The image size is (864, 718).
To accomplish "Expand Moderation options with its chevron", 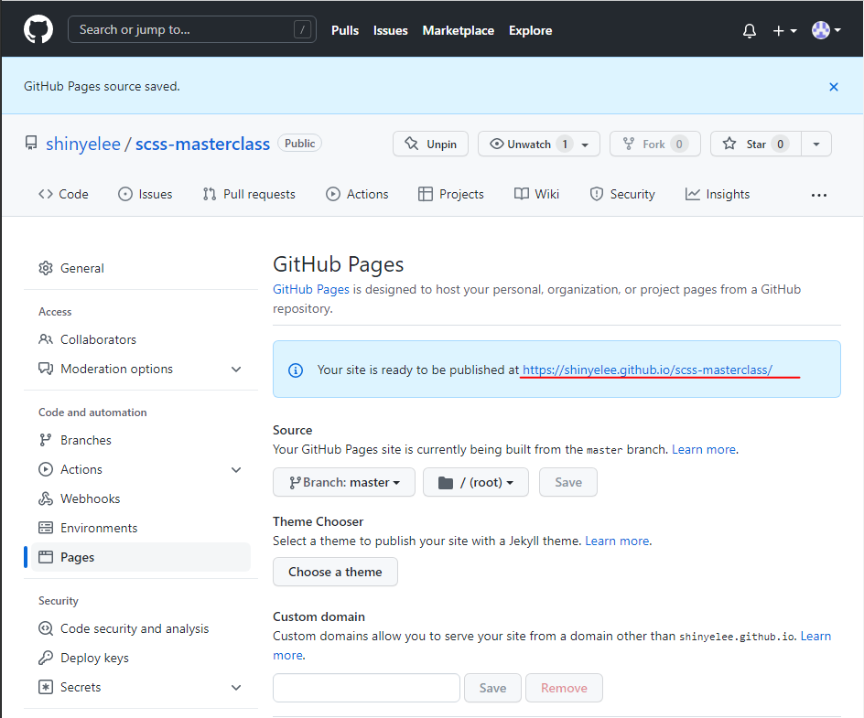I will tap(236, 370).
